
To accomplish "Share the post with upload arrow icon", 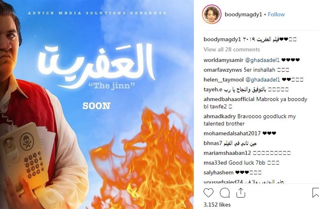I will pos(241,193).
